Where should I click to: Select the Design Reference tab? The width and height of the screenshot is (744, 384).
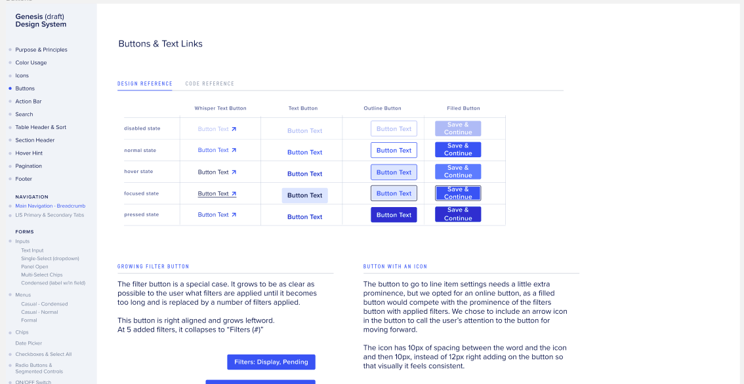(x=145, y=84)
